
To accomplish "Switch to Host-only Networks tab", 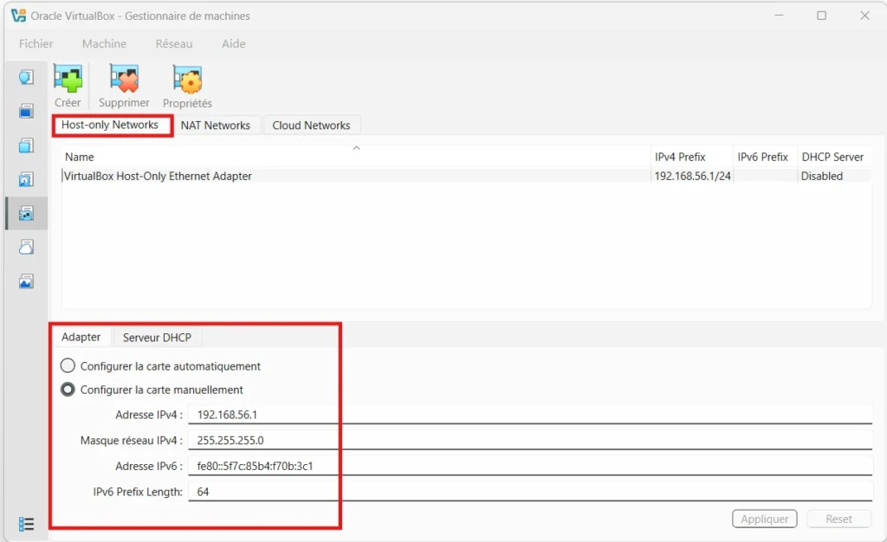I will pyautogui.click(x=110, y=125).
